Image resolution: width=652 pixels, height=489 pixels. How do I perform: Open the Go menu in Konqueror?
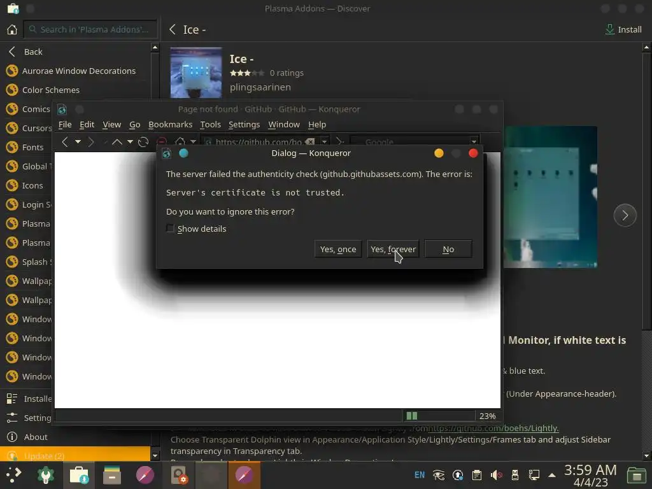click(x=135, y=124)
